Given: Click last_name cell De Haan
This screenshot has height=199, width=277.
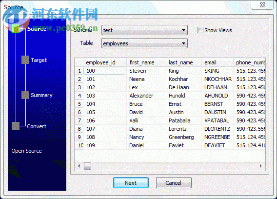Looking at the screenshot, I should pyautogui.click(x=184, y=87).
